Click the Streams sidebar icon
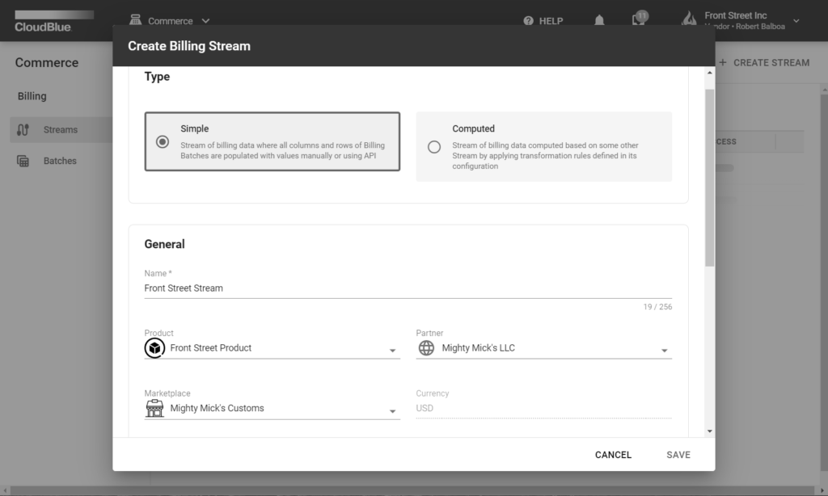 point(23,130)
